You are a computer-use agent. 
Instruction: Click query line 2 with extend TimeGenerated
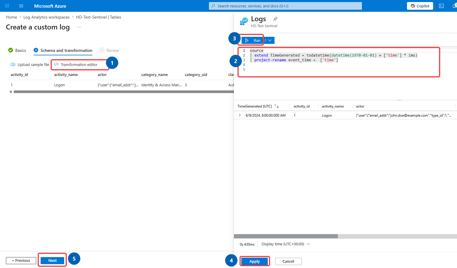334,55
